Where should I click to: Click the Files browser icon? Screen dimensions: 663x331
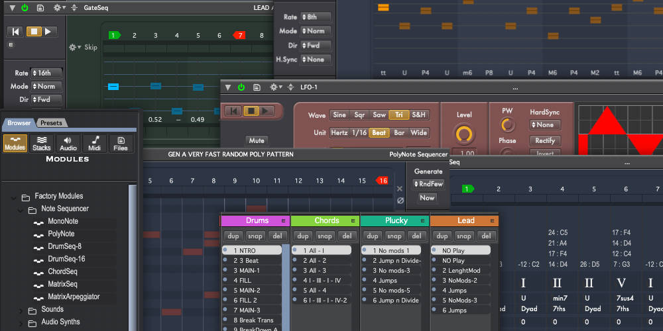[x=121, y=143]
